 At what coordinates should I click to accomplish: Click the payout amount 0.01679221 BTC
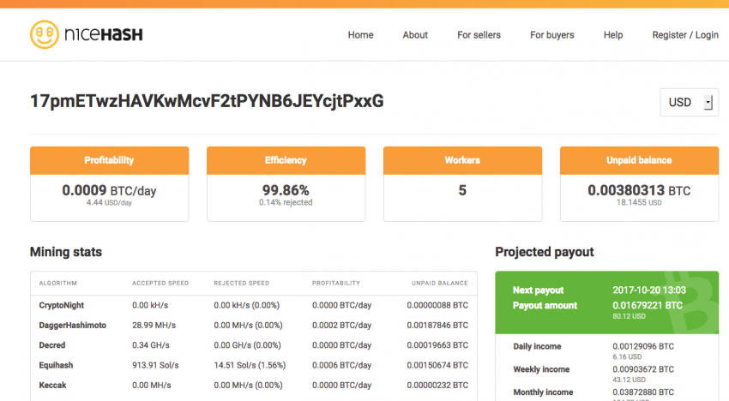point(648,306)
